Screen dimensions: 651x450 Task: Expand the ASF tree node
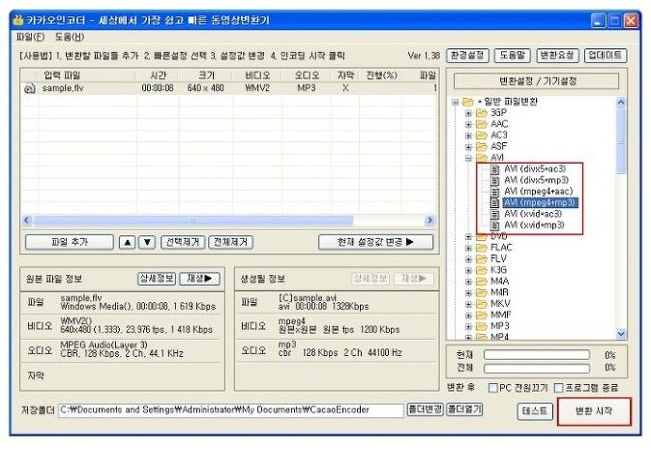click(x=468, y=147)
